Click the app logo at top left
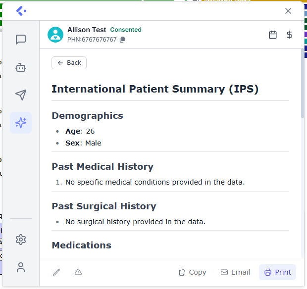307x289 pixels. click(21, 11)
